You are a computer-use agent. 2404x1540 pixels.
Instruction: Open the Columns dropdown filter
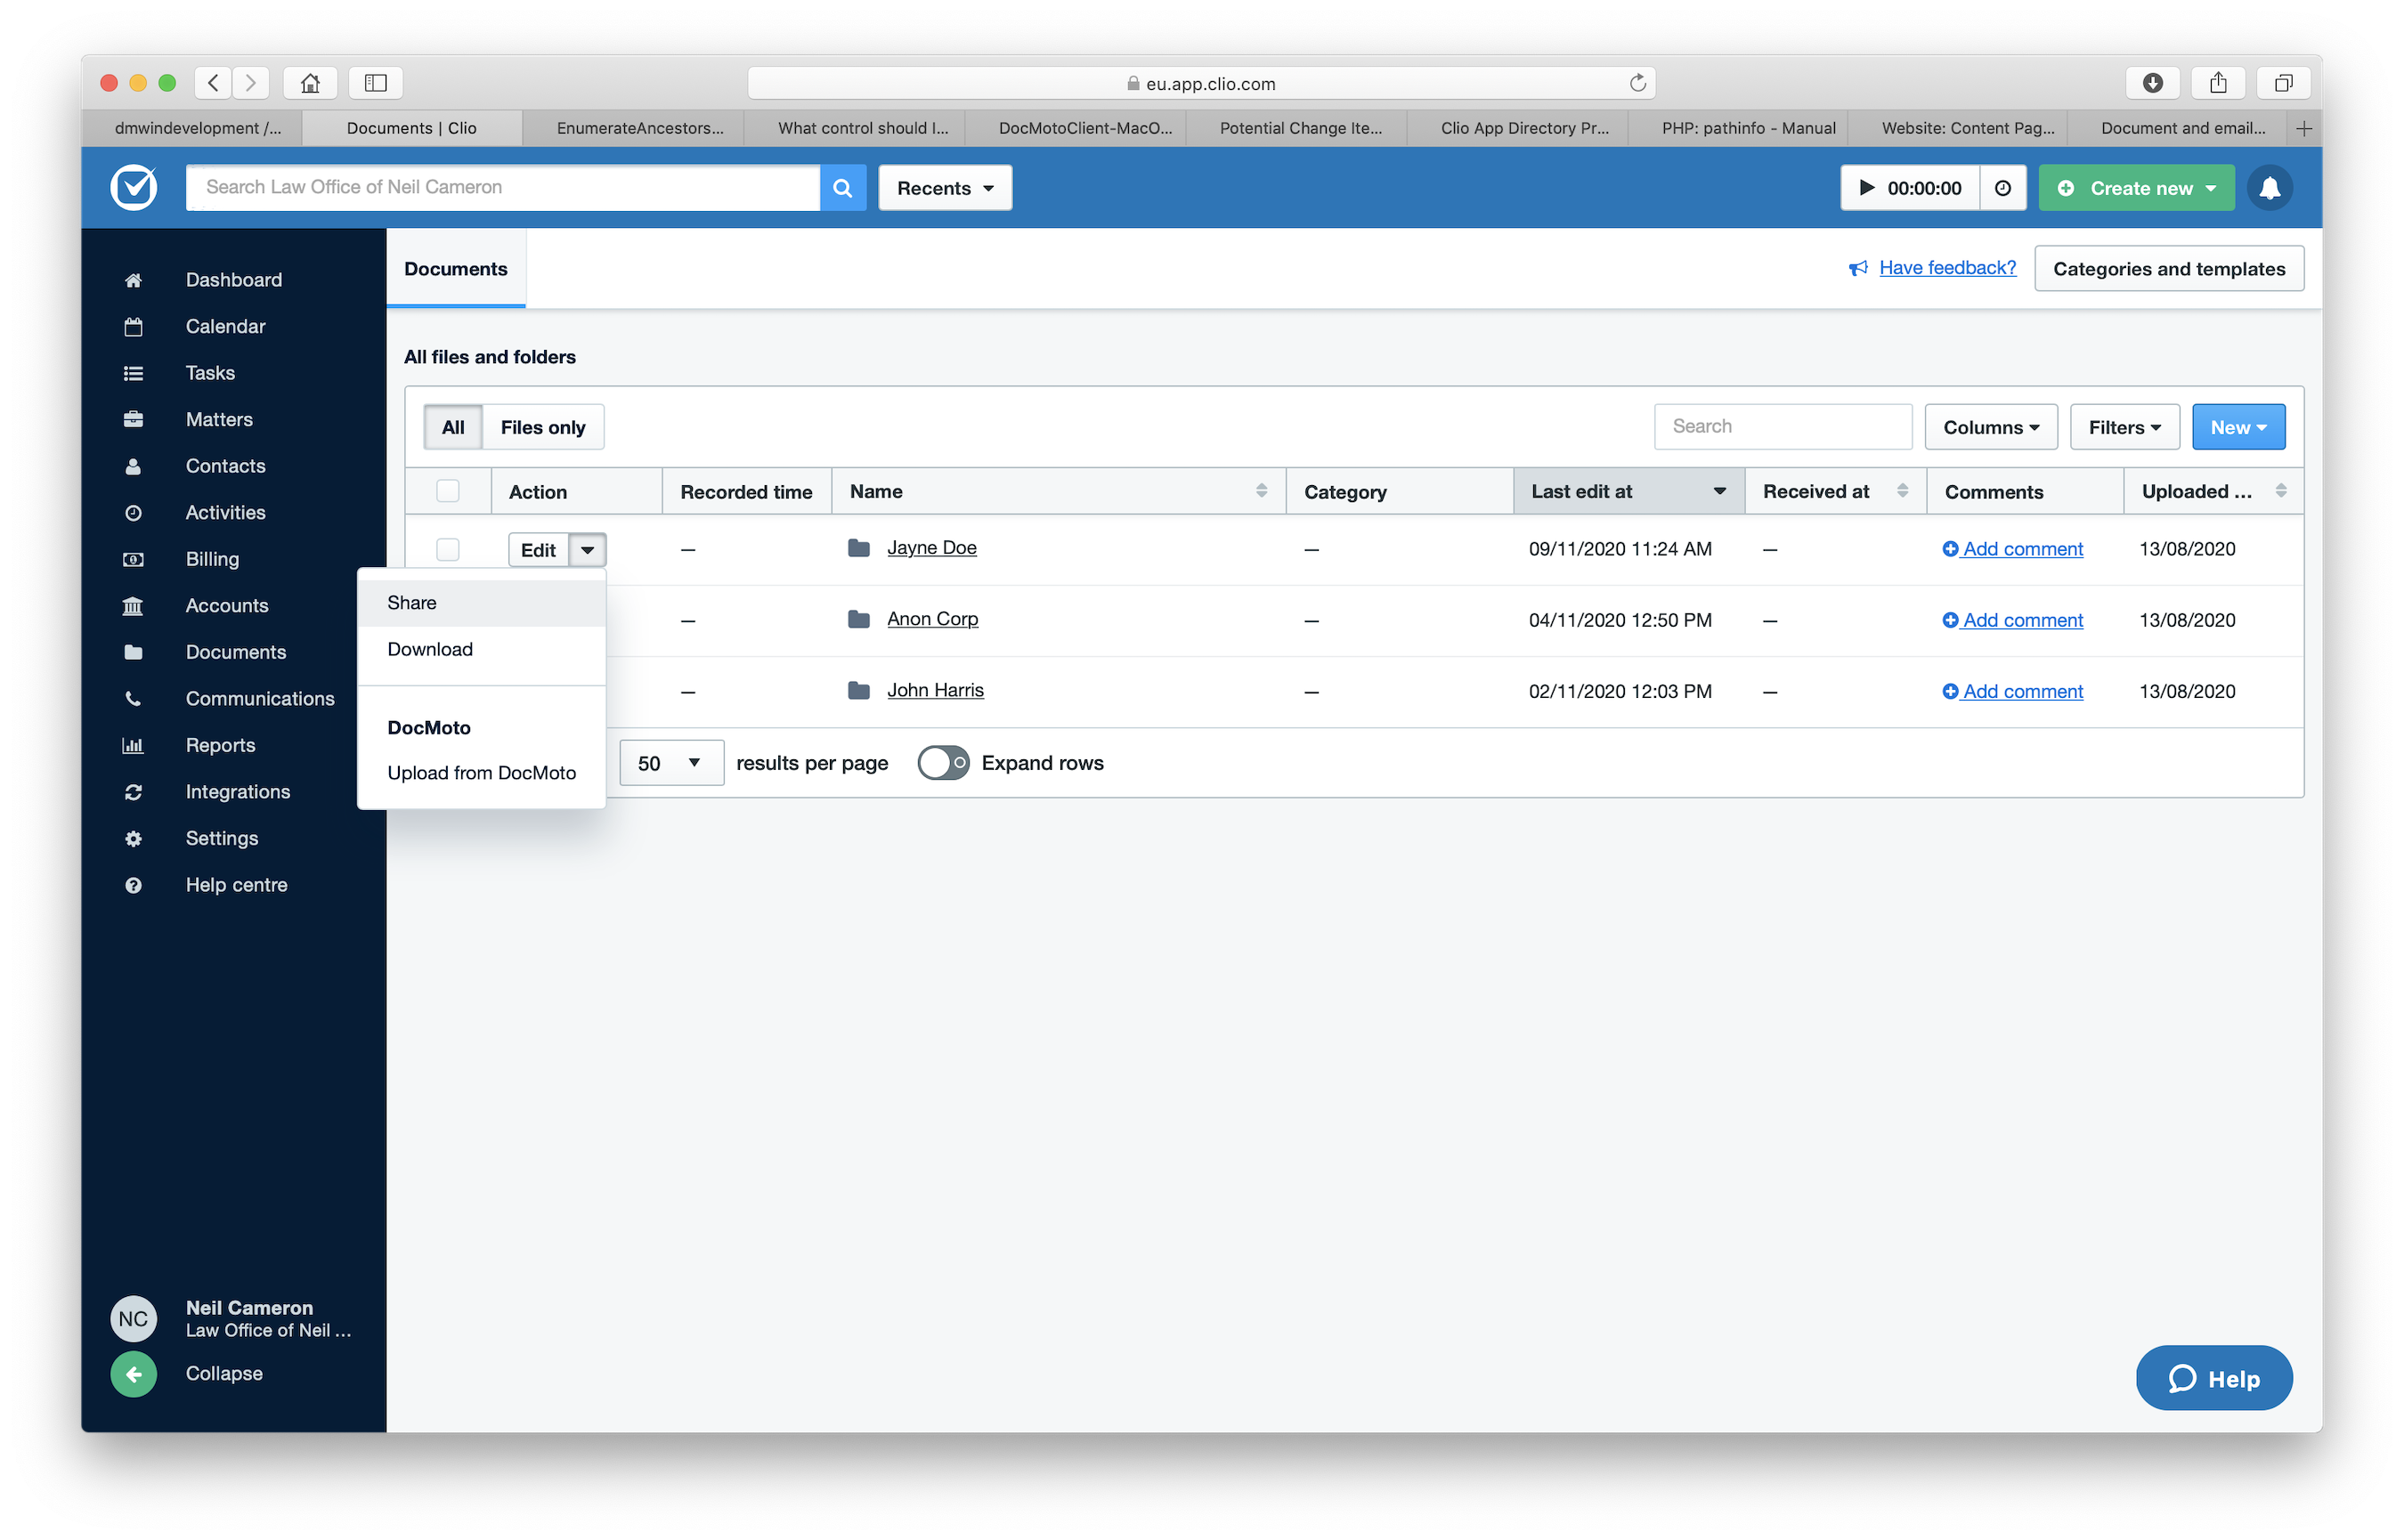pyautogui.click(x=1991, y=426)
